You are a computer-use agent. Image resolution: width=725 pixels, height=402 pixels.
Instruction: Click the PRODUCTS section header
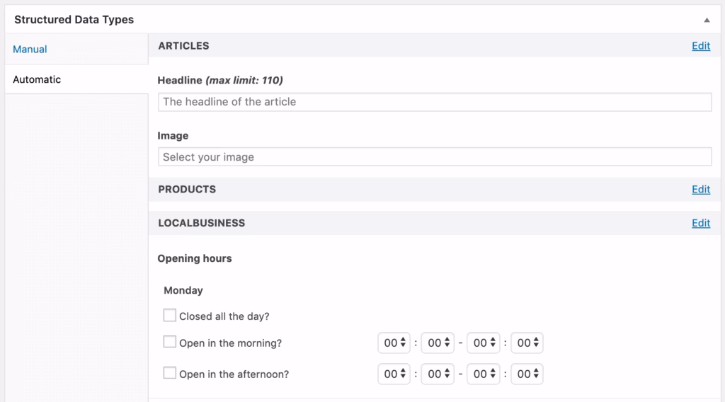187,190
